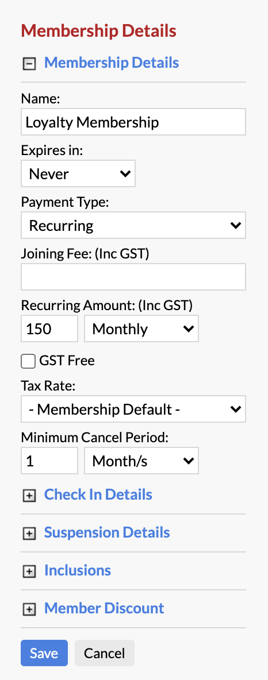The image size is (268, 680).
Task: Open the Suspension Details section link
Action: click(x=107, y=532)
